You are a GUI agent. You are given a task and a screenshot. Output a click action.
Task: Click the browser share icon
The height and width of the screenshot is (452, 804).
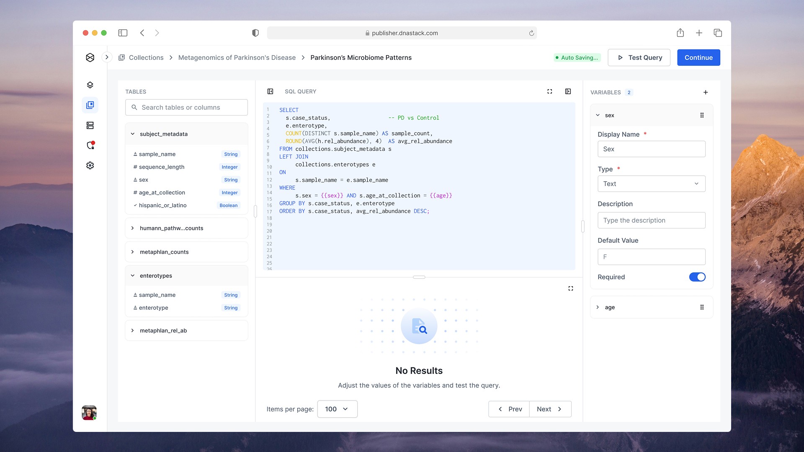pyautogui.click(x=680, y=33)
